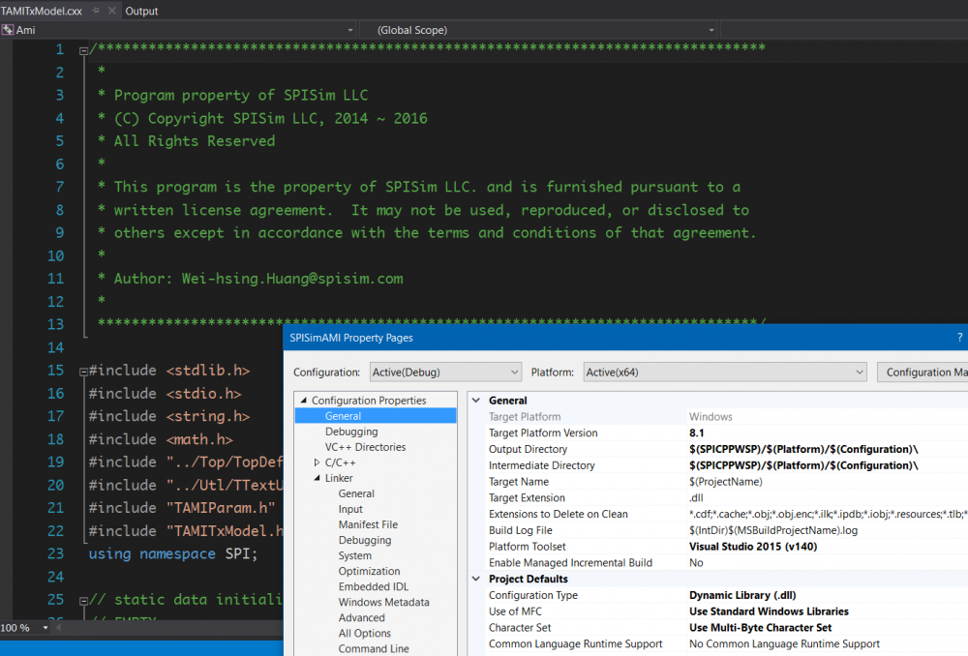This screenshot has height=656, width=968.
Task: Open the Configuration Active(Debug) dropdown
Action: point(514,373)
